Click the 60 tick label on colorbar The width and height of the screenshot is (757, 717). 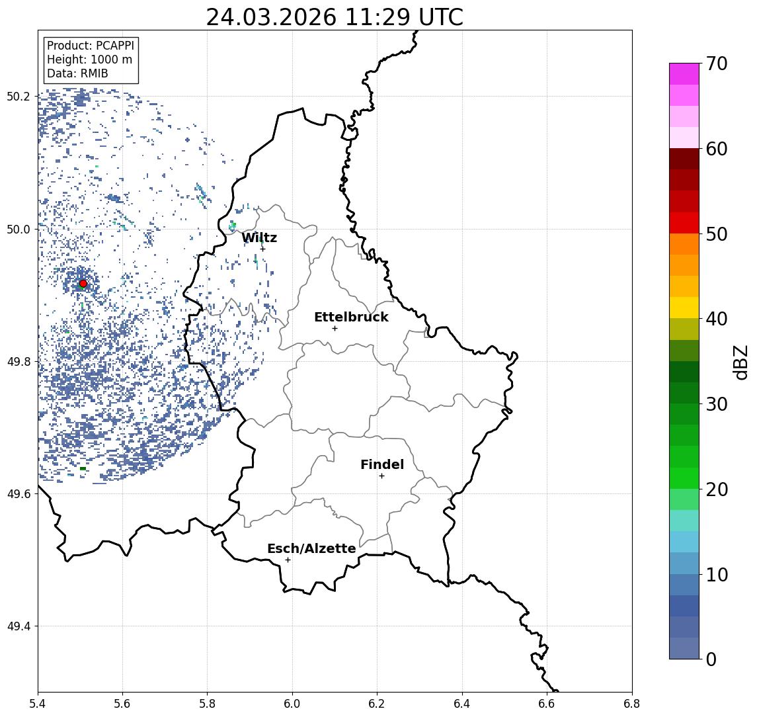[x=717, y=149]
